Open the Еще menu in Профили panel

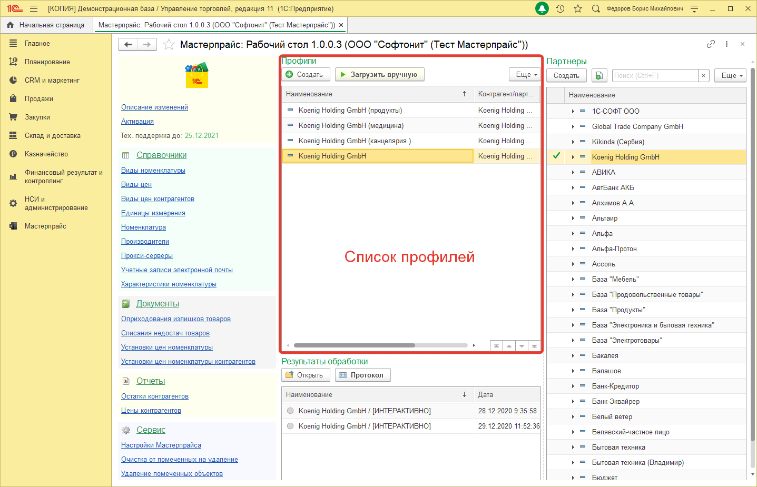(x=524, y=75)
